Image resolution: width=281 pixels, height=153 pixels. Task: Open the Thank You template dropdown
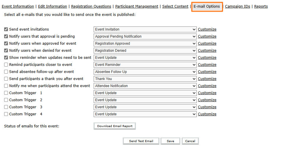pyautogui.click(x=145, y=79)
